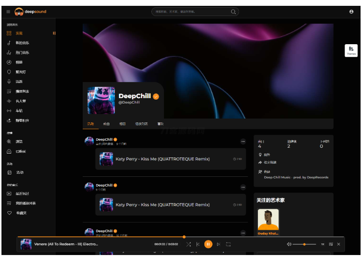
Task: Open the player queue list icon
Action: coord(331,244)
